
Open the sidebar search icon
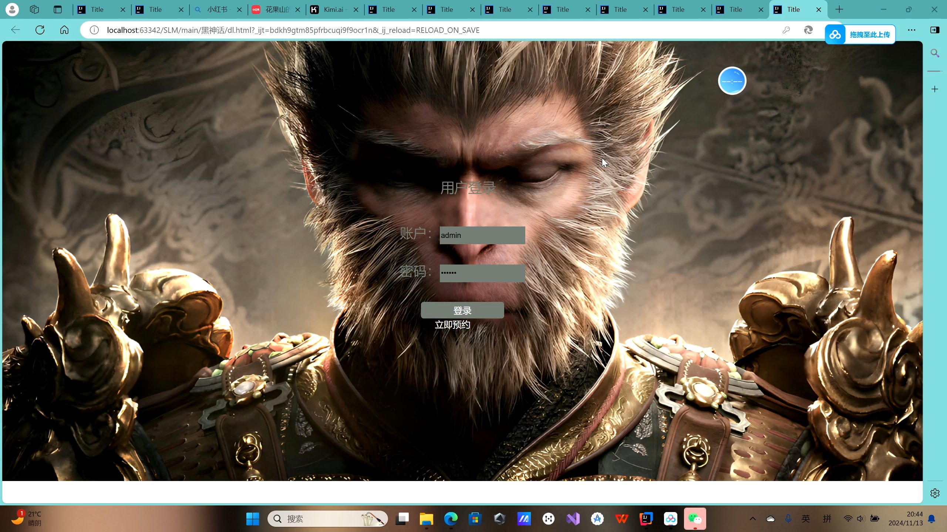935,53
